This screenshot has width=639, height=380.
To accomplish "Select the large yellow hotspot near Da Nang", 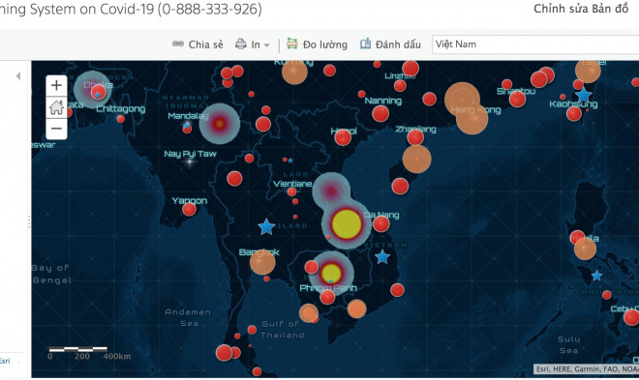I will click(347, 223).
